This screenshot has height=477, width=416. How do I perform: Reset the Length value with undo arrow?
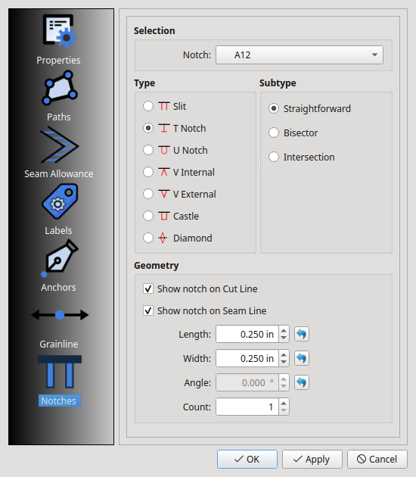pyautogui.click(x=302, y=334)
